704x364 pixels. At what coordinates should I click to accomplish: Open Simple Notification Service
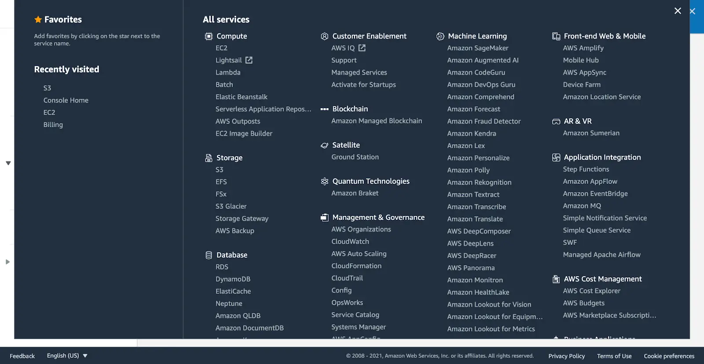point(605,218)
